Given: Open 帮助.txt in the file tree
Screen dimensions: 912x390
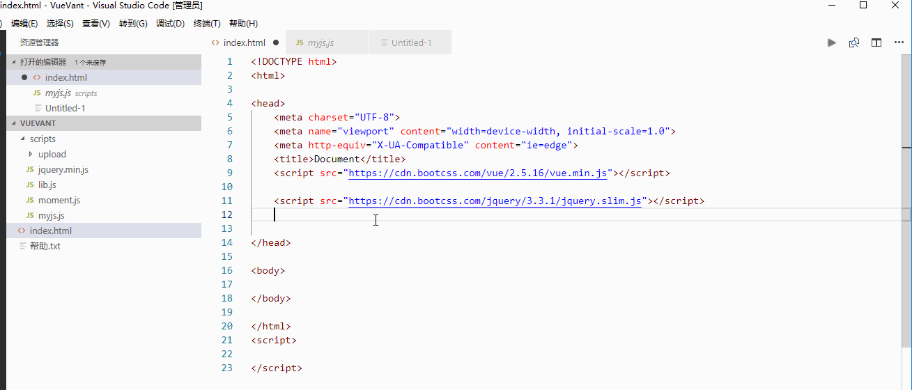Looking at the screenshot, I should click(104, 246).
